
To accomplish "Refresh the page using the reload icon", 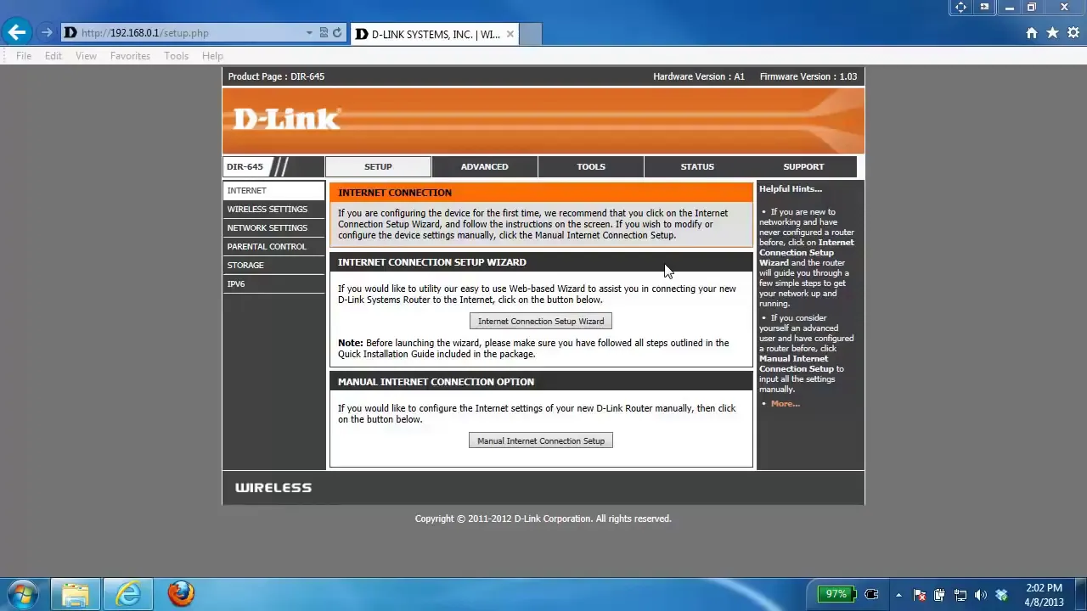I will coord(337,33).
